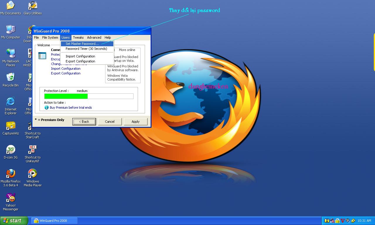The height and width of the screenshot is (225, 375).
Task: Open the File menu in WinGuard
Action: (x=36, y=37)
